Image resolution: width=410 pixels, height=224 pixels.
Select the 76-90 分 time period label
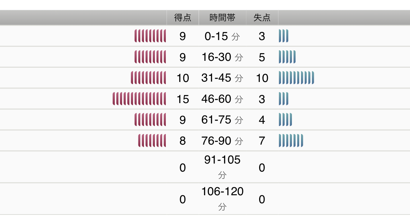pos(222,141)
